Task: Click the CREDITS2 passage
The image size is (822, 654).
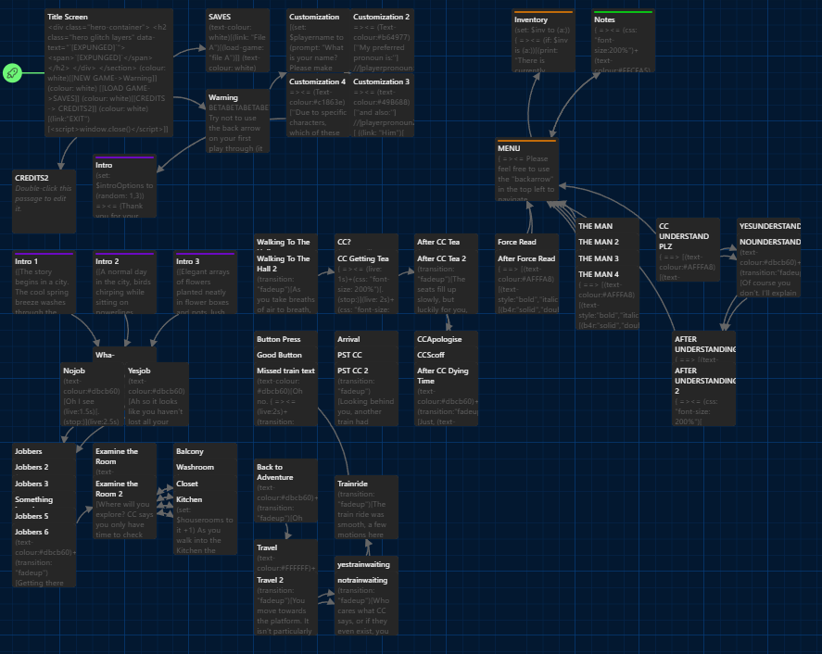Action: point(44,193)
